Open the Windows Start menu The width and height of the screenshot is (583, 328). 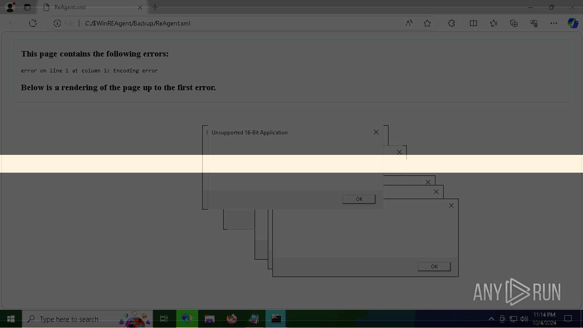pos(11,319)
